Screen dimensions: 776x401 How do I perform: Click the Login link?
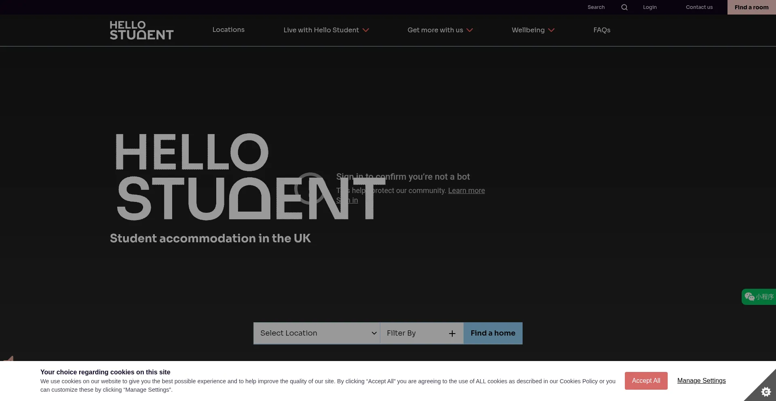pyautogui.click(x=650, y=7)
